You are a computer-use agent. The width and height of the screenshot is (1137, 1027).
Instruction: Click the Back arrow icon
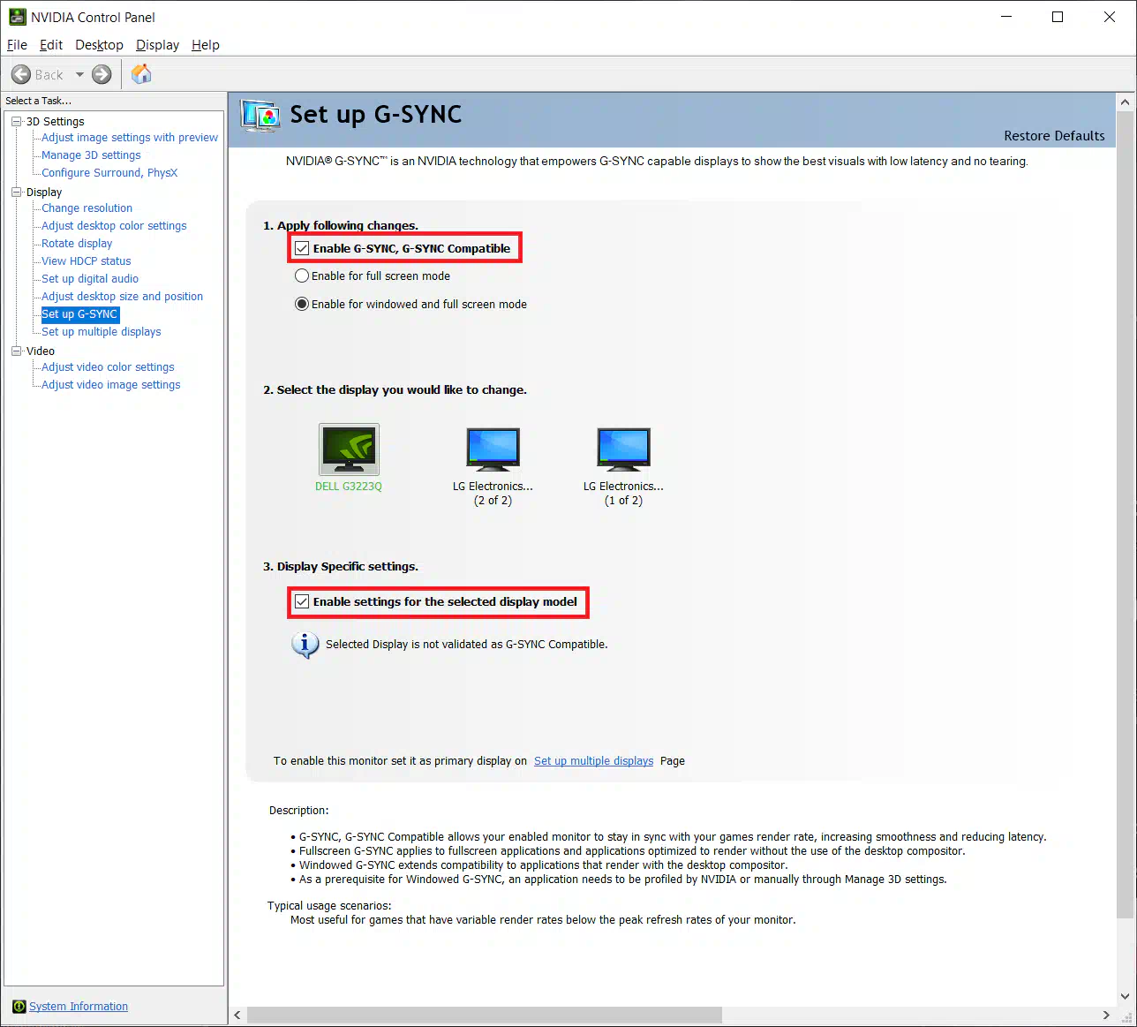[x=21, y=75]
